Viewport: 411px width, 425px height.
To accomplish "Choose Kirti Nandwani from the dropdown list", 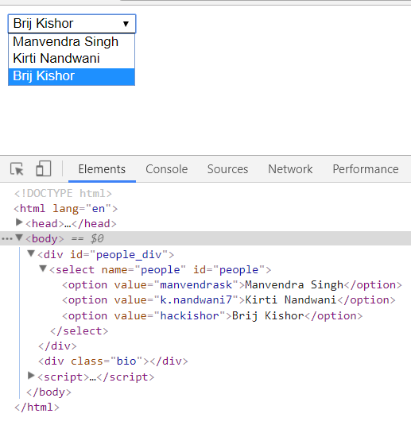I will coord(72,58).
